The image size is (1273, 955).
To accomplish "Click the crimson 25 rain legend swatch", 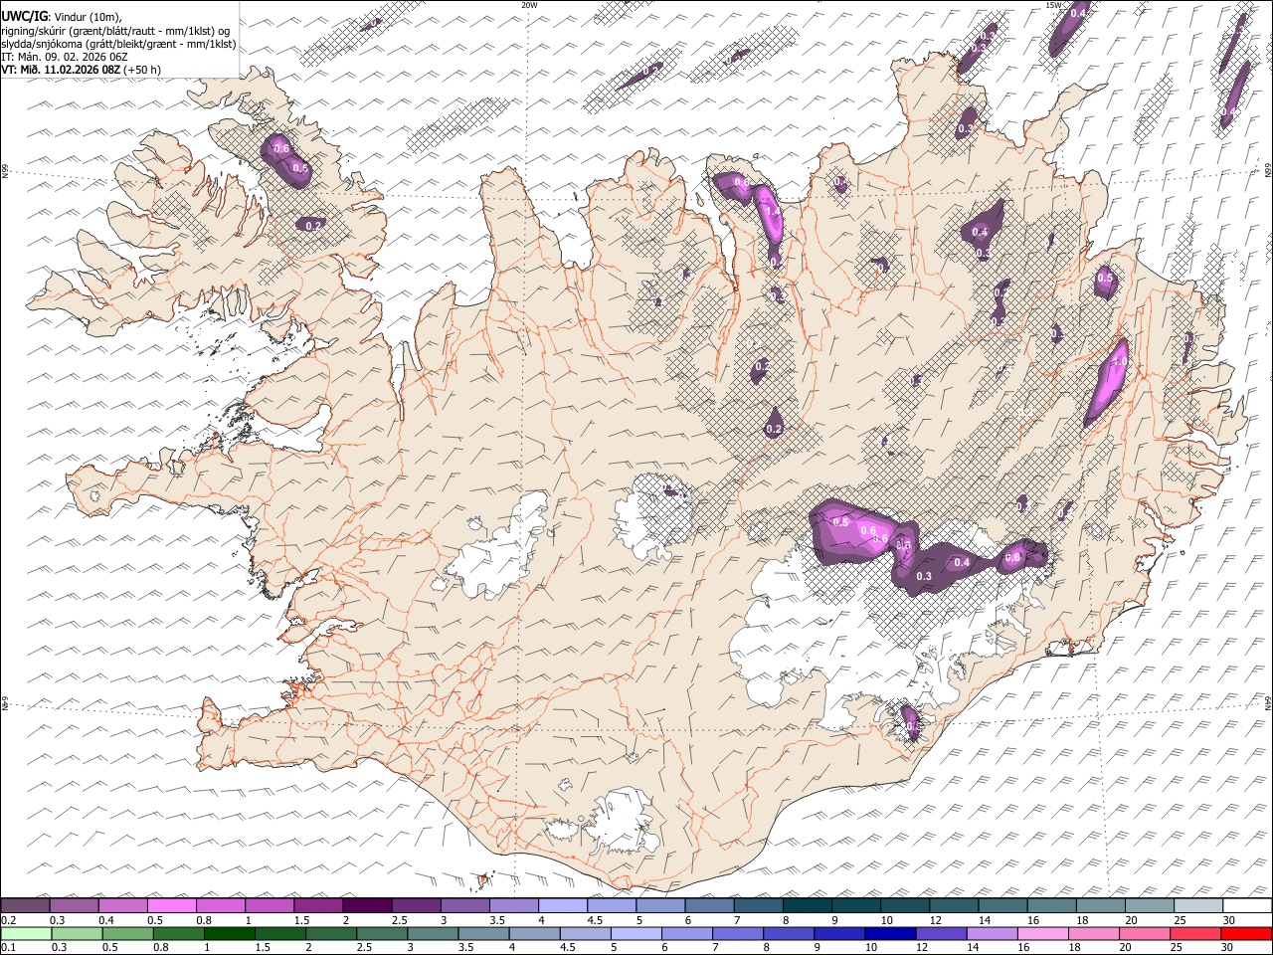I will (x=1195, y=934).
